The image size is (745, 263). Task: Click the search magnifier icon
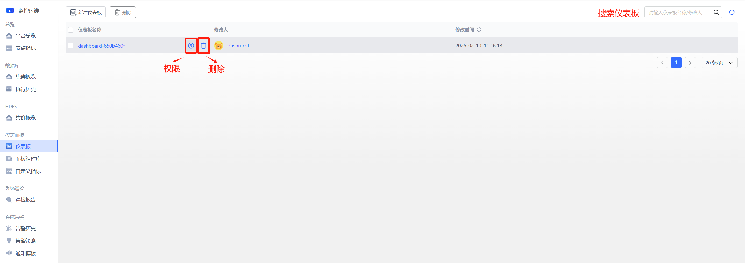716,12
